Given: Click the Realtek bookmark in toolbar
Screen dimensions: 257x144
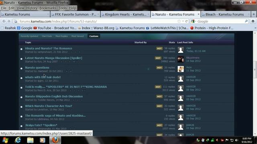Looking at the screenshot, I should click(8, 28).
